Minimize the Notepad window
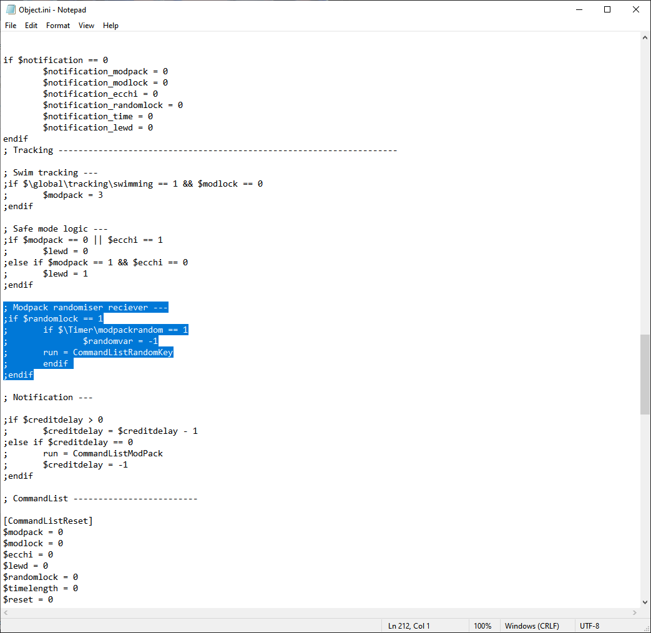Viewport: 651px width, 633px height. point(579,9)
